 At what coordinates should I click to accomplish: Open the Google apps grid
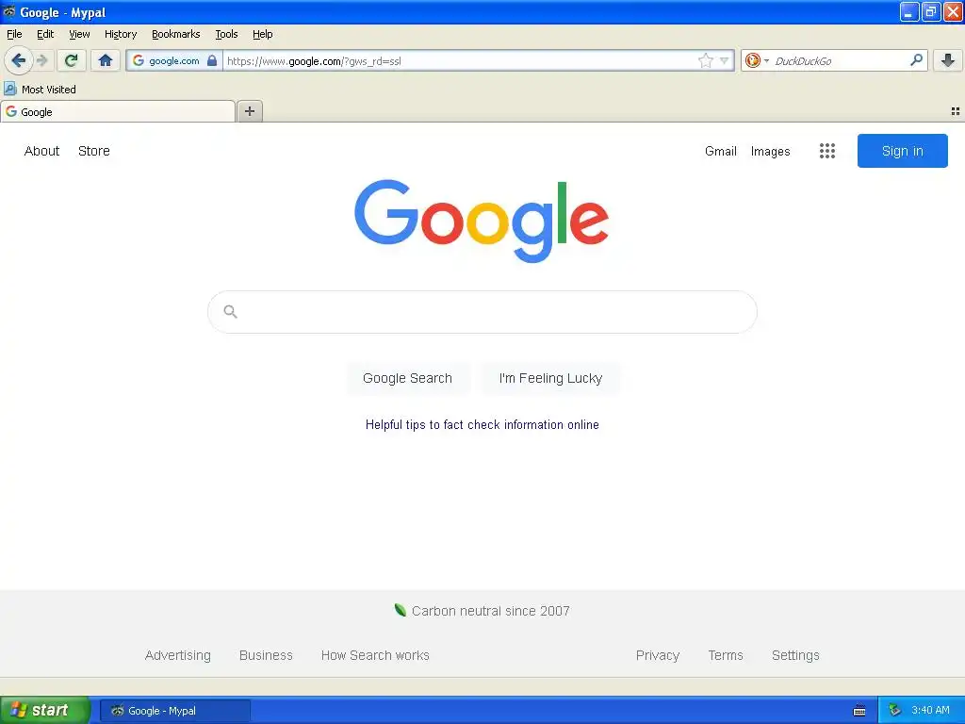827,151
